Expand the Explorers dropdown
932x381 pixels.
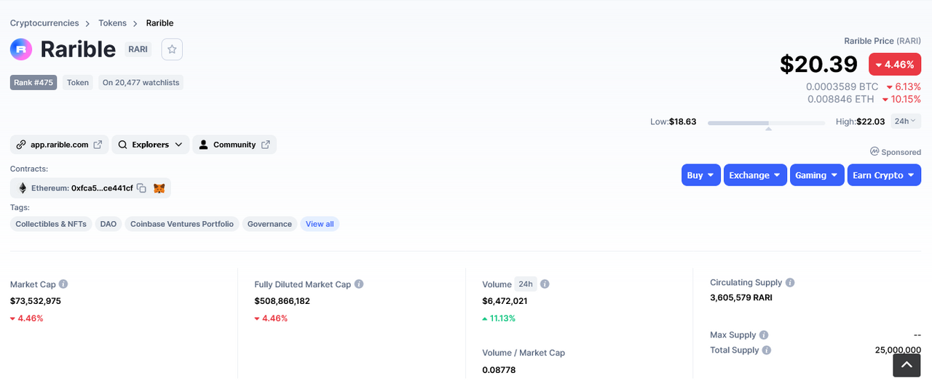(x=150, y=145)
